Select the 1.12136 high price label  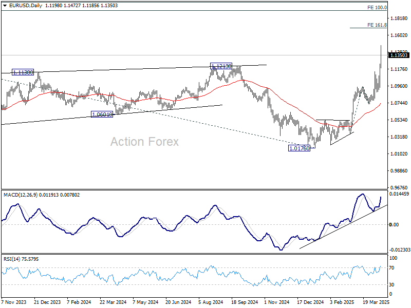[221, 66]
